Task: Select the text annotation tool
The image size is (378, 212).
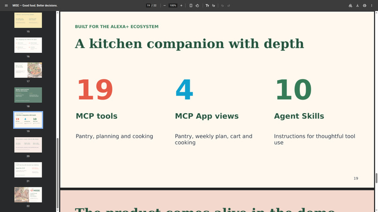Action: (x=207, y=6)
